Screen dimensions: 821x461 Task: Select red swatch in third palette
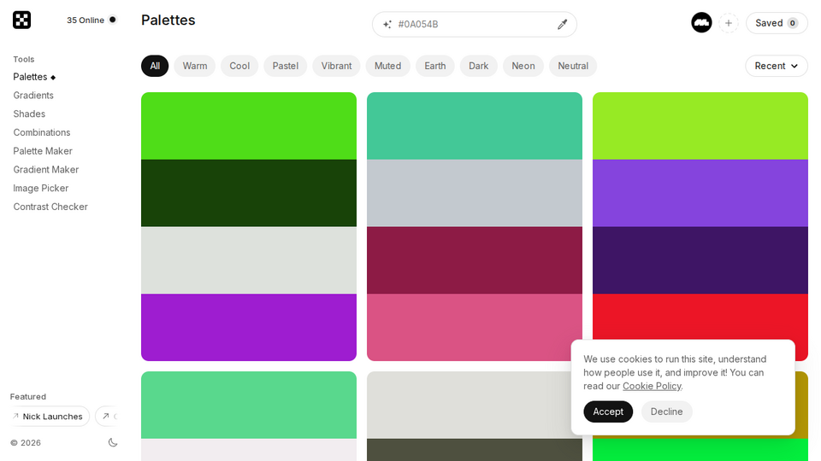[700, 316]
